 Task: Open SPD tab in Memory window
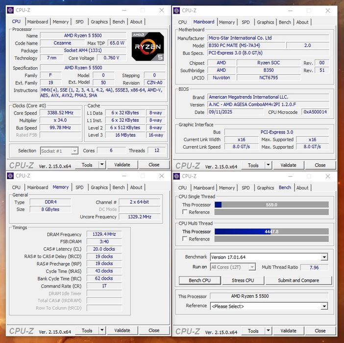(x=79, y=187)
